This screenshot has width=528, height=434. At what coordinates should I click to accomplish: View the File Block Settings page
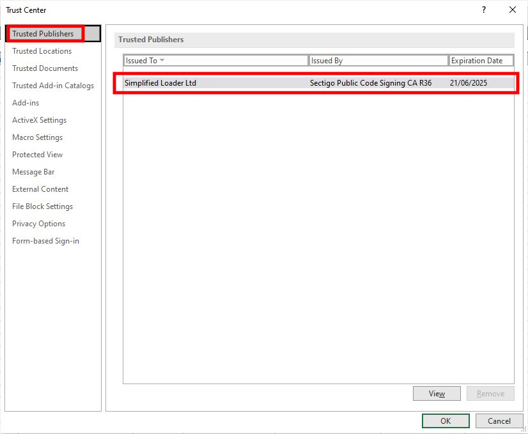[x=42, y=206]
